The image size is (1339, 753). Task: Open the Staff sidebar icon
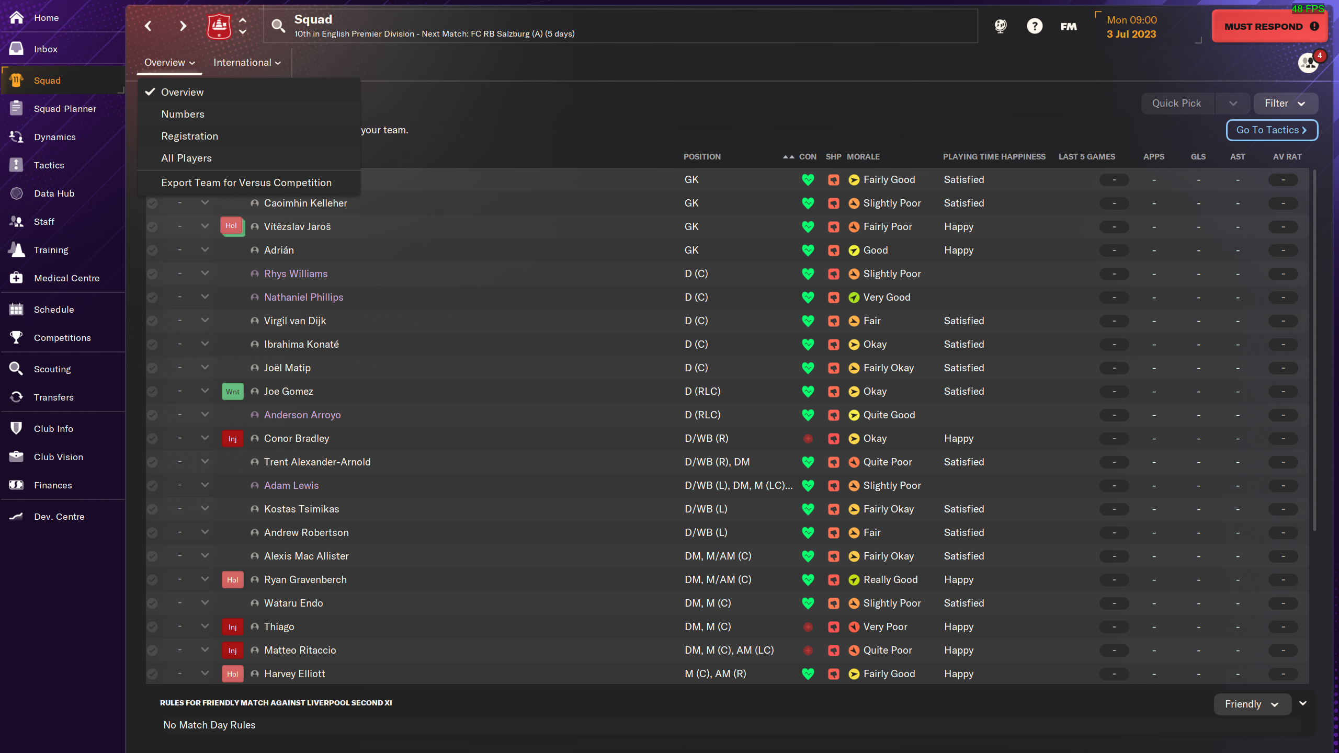tap(17, 221)
